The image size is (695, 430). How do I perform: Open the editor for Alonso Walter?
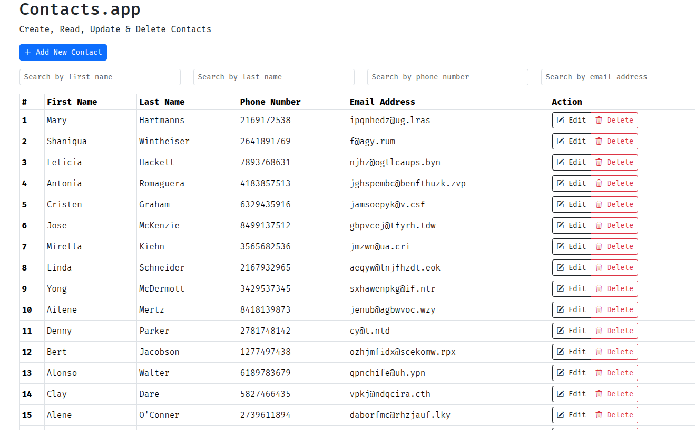pyautogui.click(x=571, y=373)
